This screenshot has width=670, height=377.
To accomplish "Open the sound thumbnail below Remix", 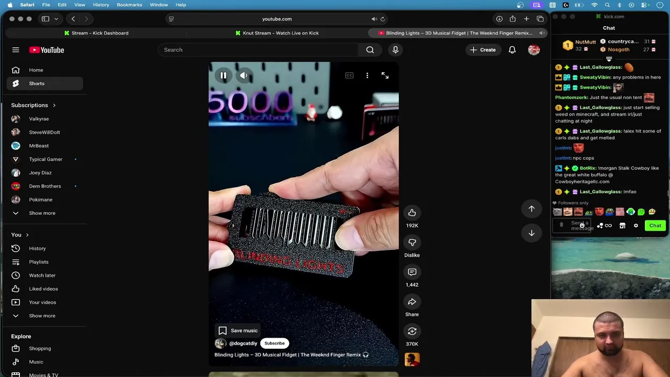I will pos(412,359).
